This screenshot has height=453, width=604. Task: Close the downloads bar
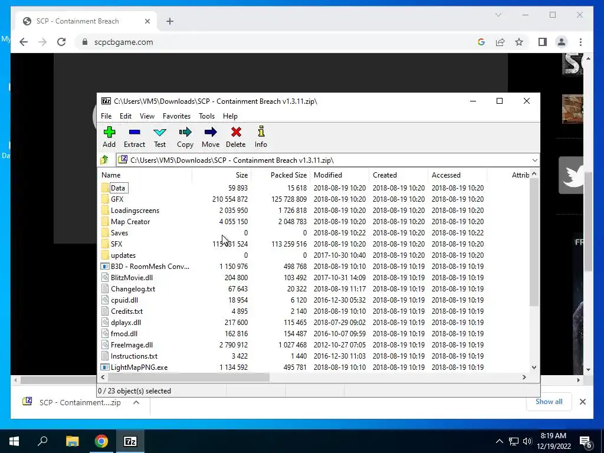tap(582, 402)
